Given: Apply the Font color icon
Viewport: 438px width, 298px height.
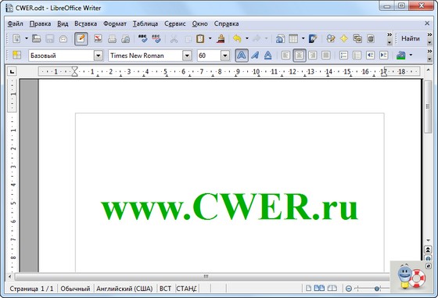Looking at the screenshot, I should (401, 55).
